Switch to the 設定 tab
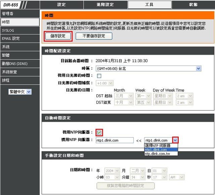Image resolution: width=215 pixels, height=195 pixels. (x=61, y=5)
